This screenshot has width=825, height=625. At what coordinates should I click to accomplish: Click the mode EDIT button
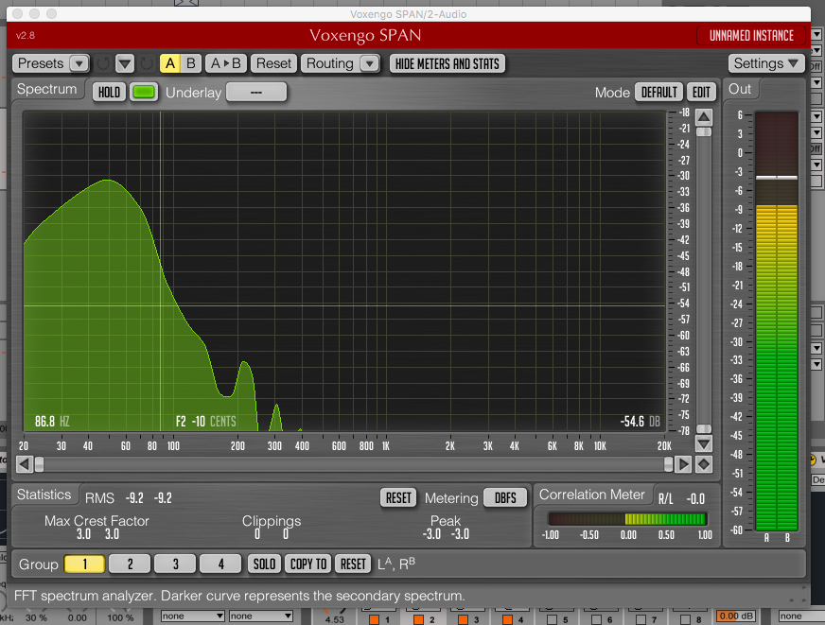click(701, 93)
